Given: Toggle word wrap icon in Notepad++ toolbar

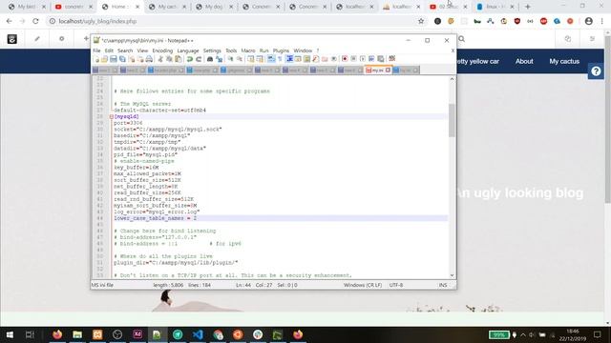Looking at the screenshot, I should click(x=271, y=59).
